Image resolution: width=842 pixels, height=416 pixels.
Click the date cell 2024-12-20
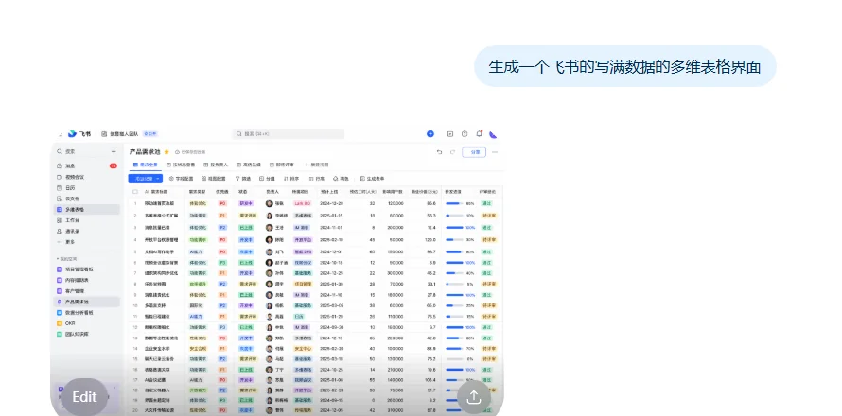[331, 204]
